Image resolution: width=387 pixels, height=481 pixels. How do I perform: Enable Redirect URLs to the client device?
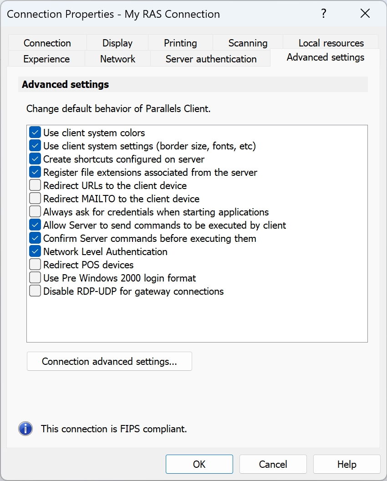[x=35, y=186]
